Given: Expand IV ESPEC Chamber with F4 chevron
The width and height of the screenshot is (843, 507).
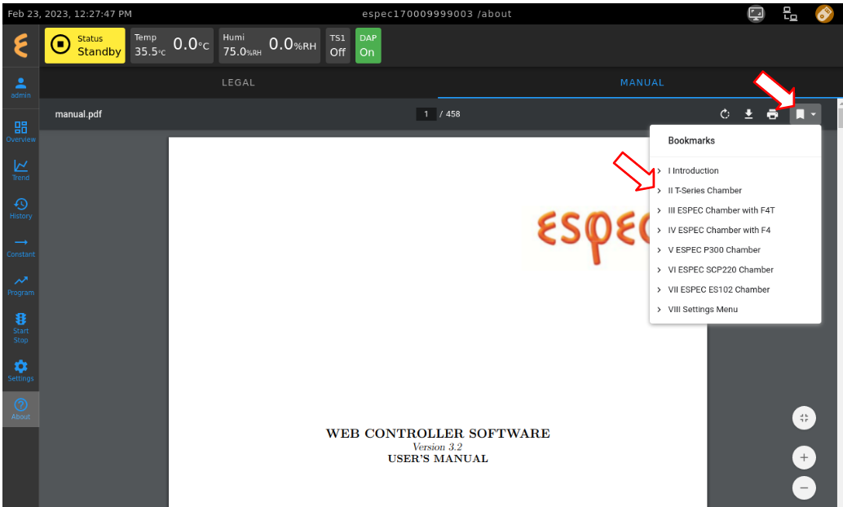Looking at the screenshot, I should [659, 230].
